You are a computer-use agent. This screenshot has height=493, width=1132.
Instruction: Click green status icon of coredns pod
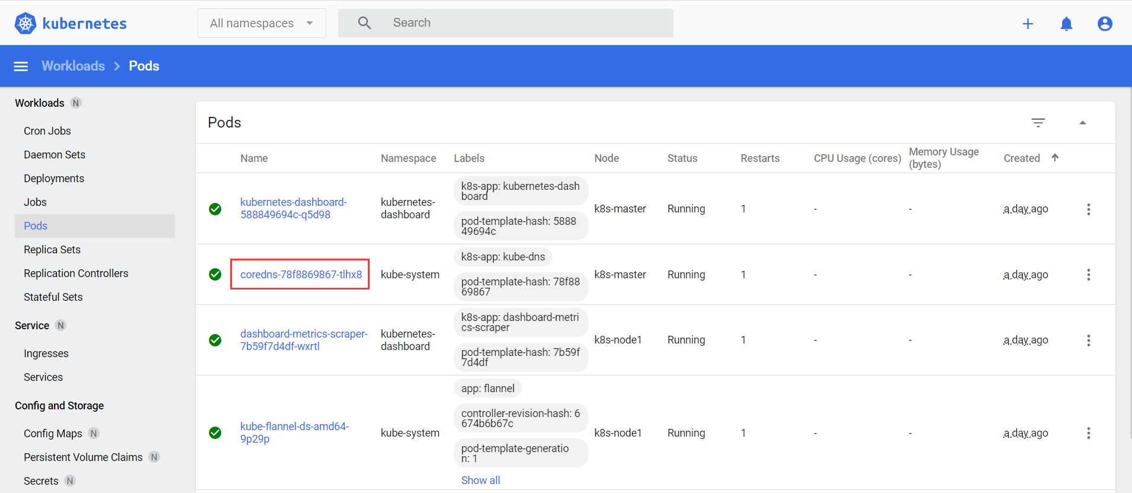coord(215,274)
